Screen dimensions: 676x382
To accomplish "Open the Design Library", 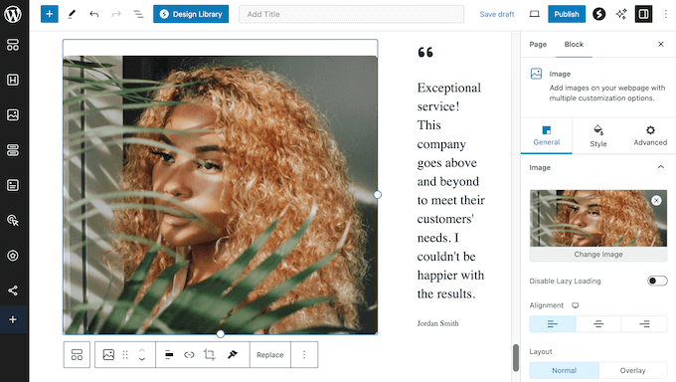I will (191, 14).
